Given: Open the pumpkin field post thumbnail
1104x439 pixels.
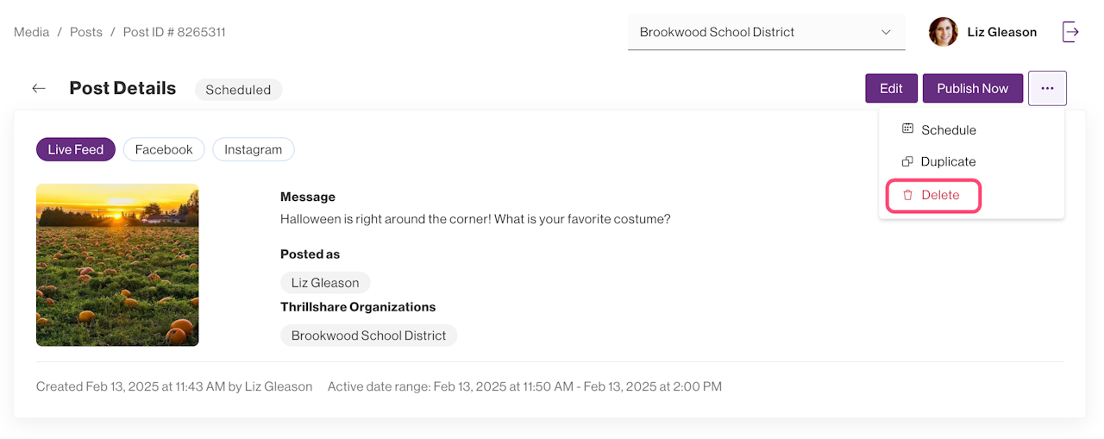Looking at the screenshot, I should tap(117, 265).
